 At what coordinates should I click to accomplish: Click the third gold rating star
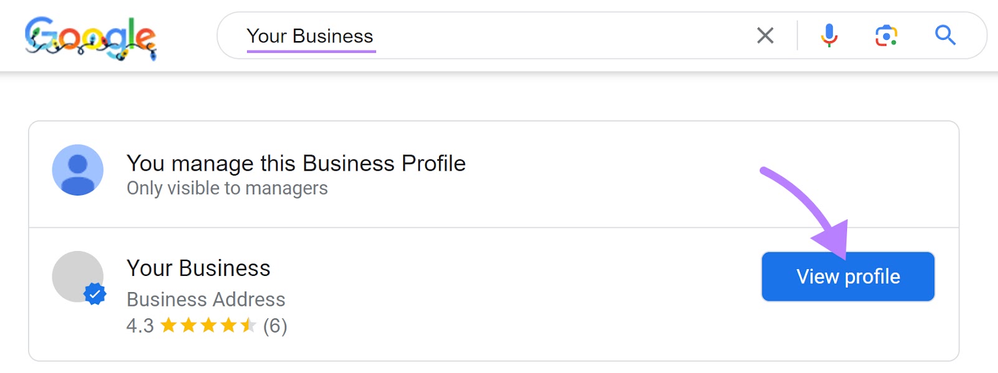(208, 324)
